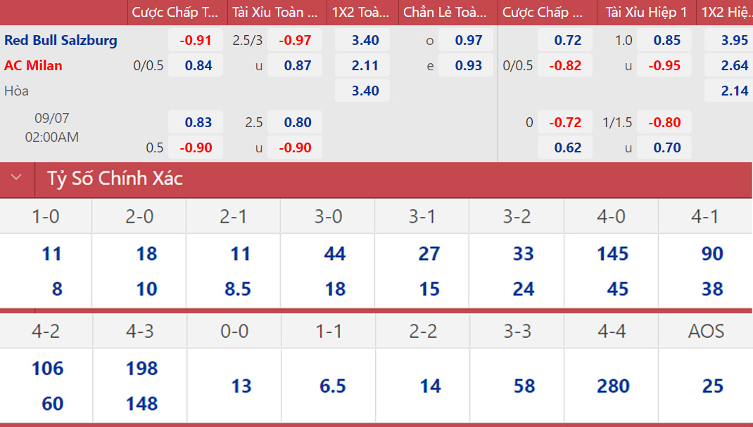Image resolution: width=753 pixels, height=427 pixels.
Task: Select first-half handicap odds 0.72
Action: 567,40
